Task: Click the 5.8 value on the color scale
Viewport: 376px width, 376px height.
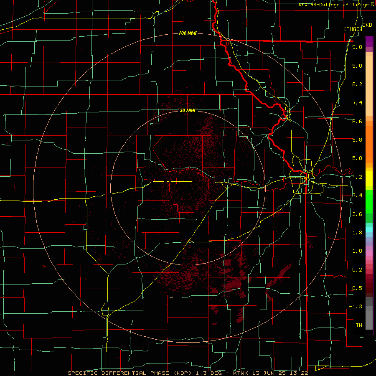Action: [357, 140]
